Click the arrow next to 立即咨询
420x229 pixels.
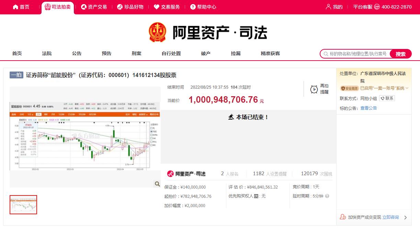(x=406, y=217)
